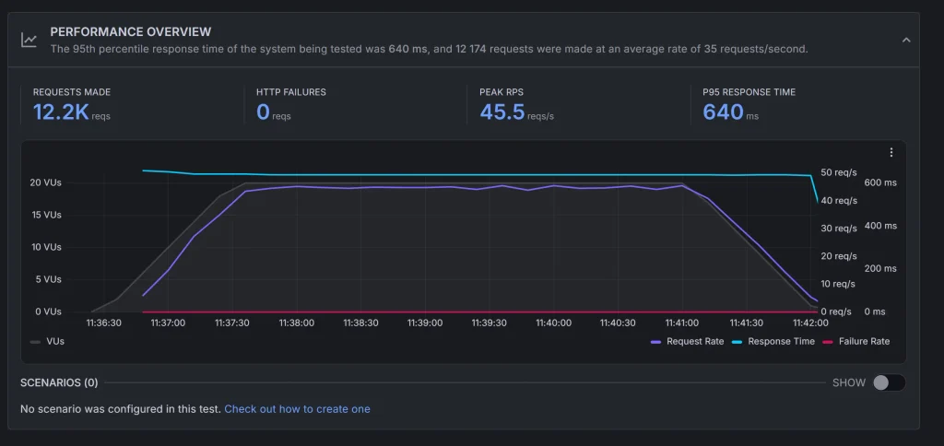Click the 11:40:00 time axis label
The height and width of the screenshot is (446, 944).
pos(553,323)
